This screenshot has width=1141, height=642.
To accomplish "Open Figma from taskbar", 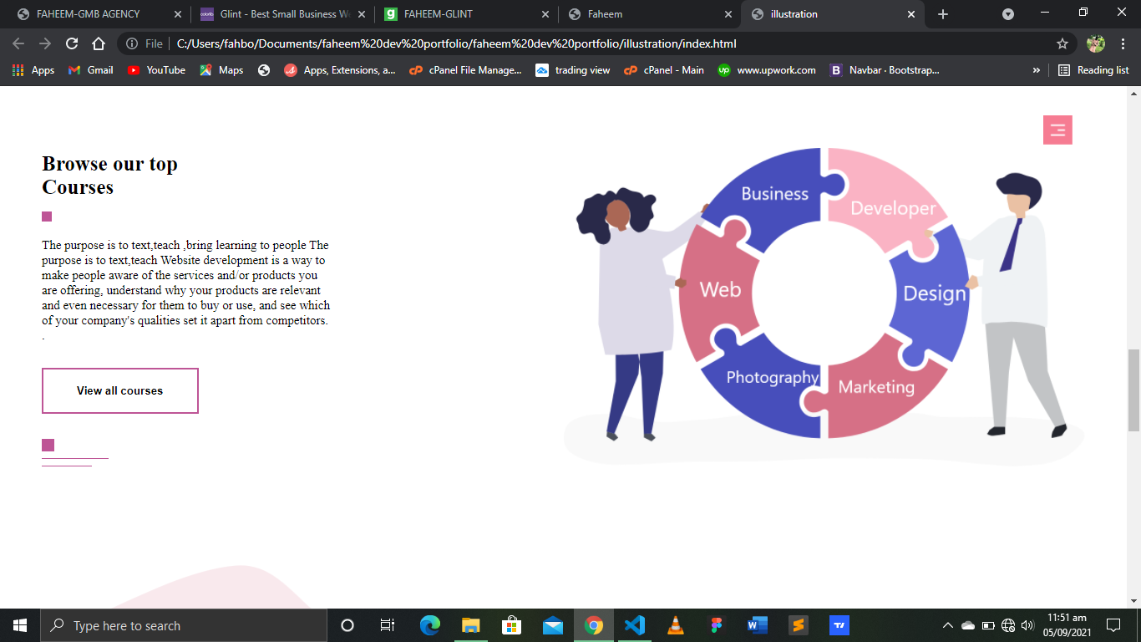I will (x=717, y=625).
